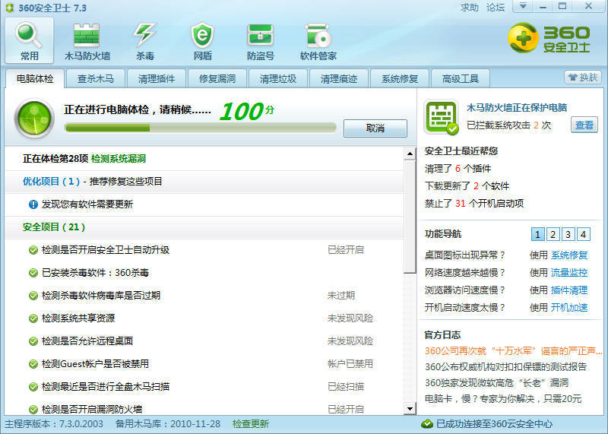Open news 电脑卡，慢？专家为你解决
This screenshot has width=608, height=434.
(x=503, y=399)
